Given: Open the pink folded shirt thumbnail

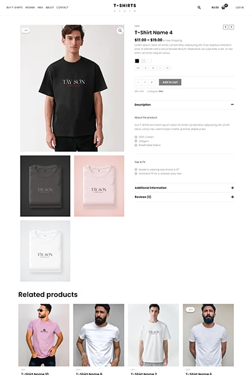Looking at the screenshot, I should click(99, 186).
